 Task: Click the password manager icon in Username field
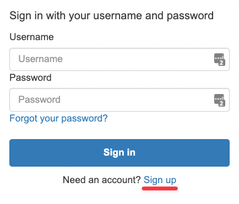[220, 59]
